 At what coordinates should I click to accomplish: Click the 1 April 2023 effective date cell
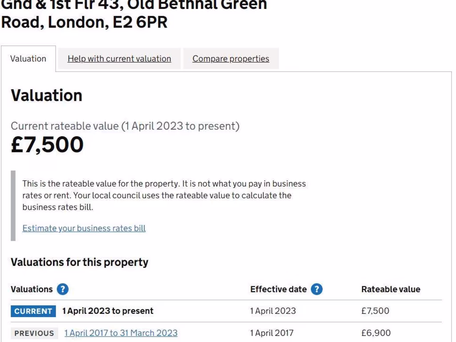point(273,311)
